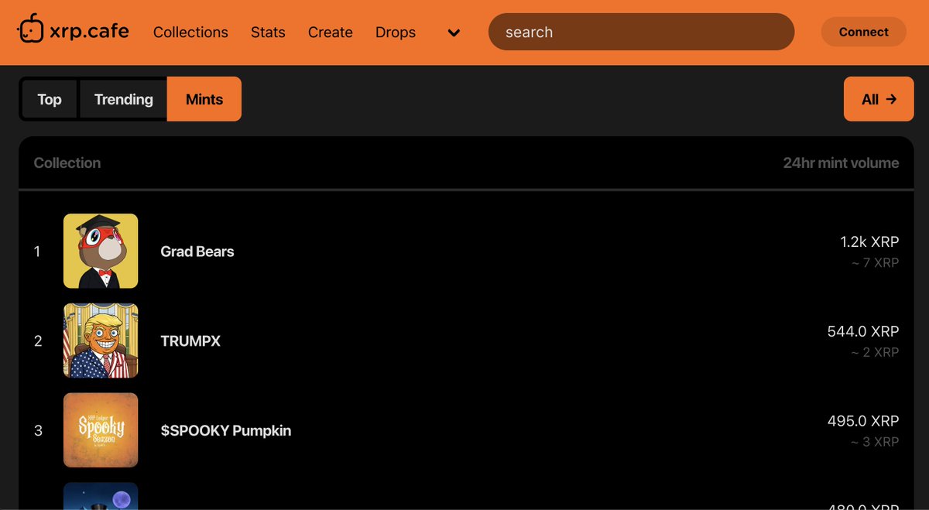Viewport: 929px width, 510px height.
Task: Open the Drops nav link
Action: click(396, 33)
